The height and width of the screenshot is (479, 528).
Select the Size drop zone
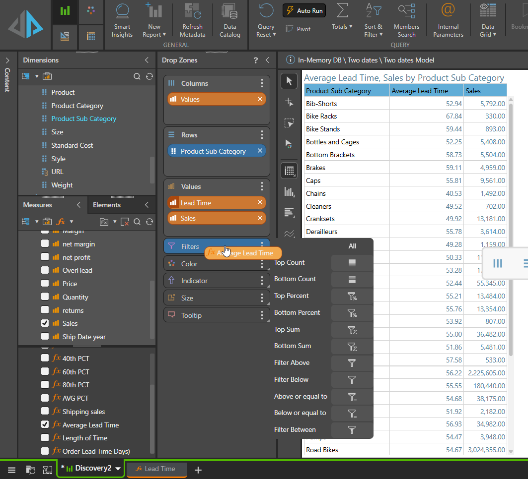tap(217, 298)
